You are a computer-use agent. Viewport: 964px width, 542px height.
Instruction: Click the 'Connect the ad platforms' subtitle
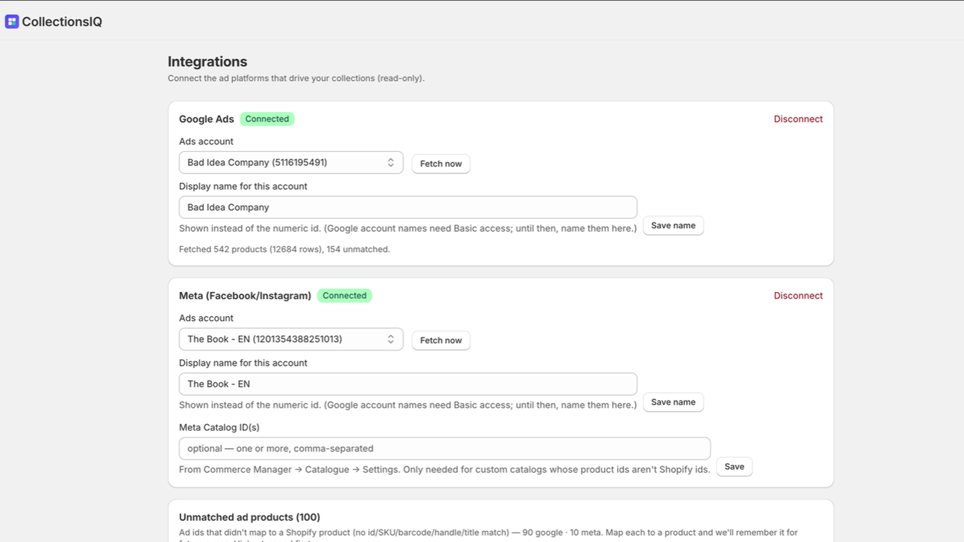(296, 78)
